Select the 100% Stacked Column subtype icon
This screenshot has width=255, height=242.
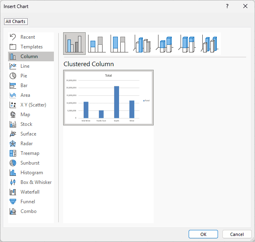click(x=119, y=44)
